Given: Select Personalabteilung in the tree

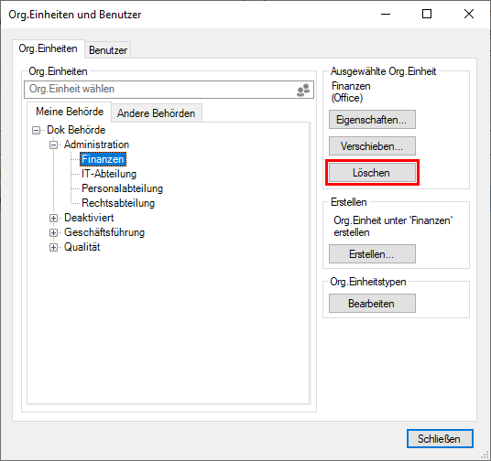Looking at the screenshot, I should [122, 188].
